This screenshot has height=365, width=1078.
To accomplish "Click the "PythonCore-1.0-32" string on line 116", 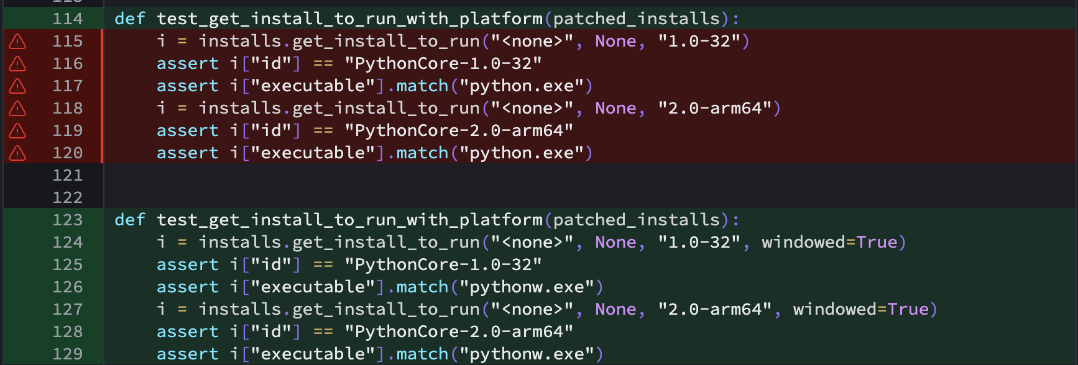I will tap(443, 64).
